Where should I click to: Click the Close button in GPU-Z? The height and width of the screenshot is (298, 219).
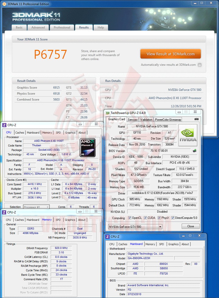click(x=190, y=226)
